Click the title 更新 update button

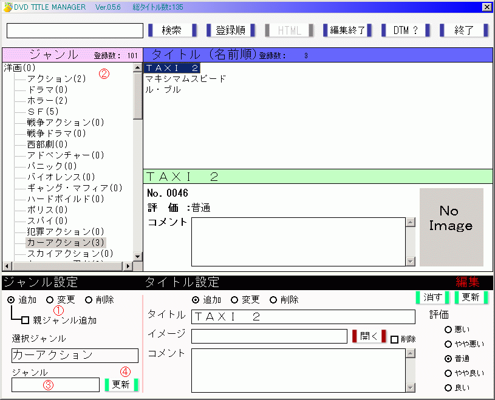(471, 297)
